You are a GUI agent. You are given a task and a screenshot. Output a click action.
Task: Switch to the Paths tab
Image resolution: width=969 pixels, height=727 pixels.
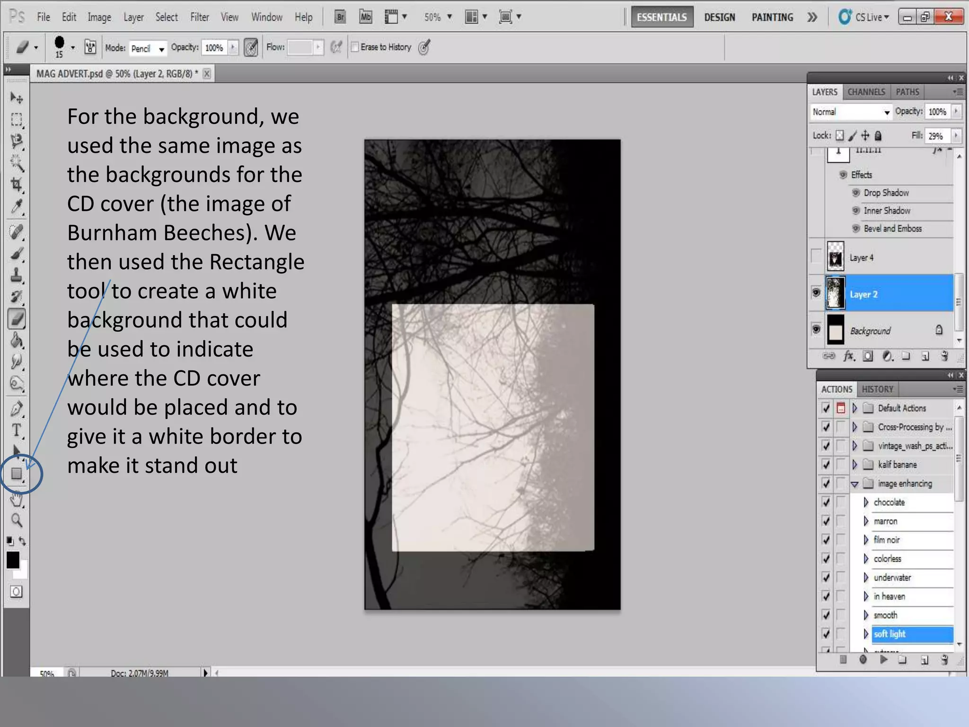pyautogui.click(x=907, y=92)
